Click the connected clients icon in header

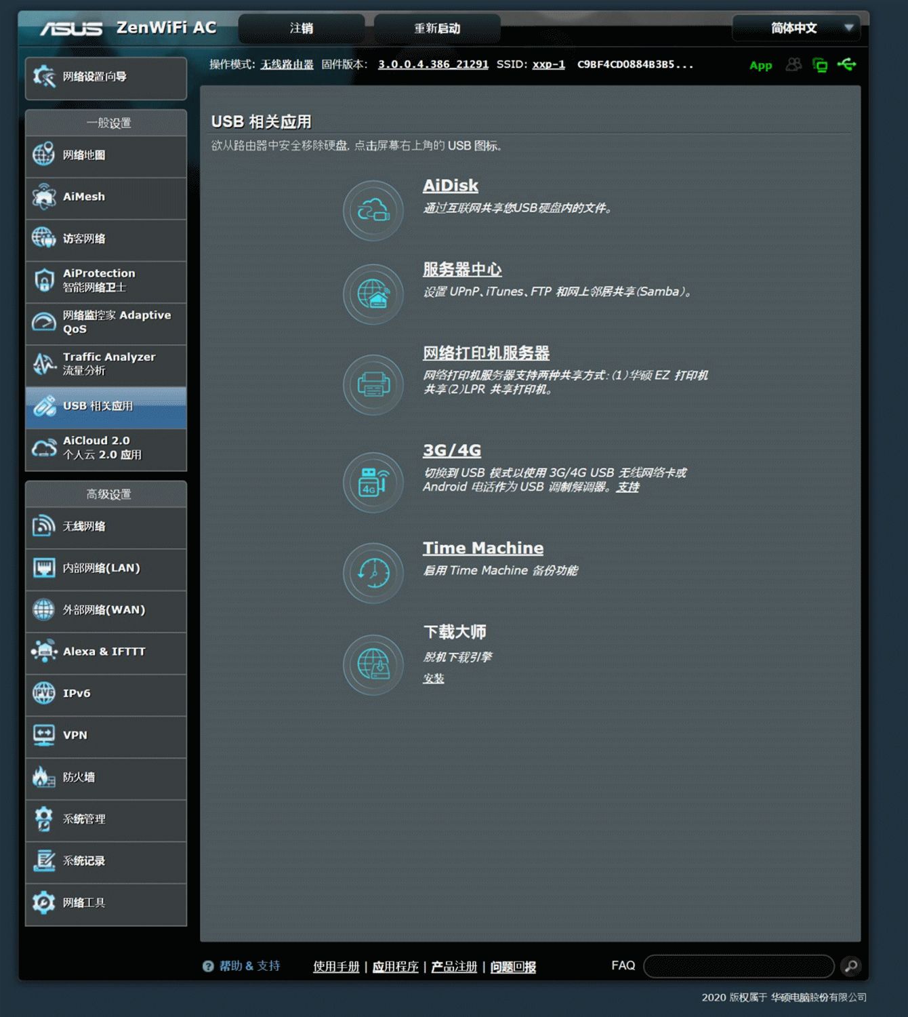(x=793, y=65)
